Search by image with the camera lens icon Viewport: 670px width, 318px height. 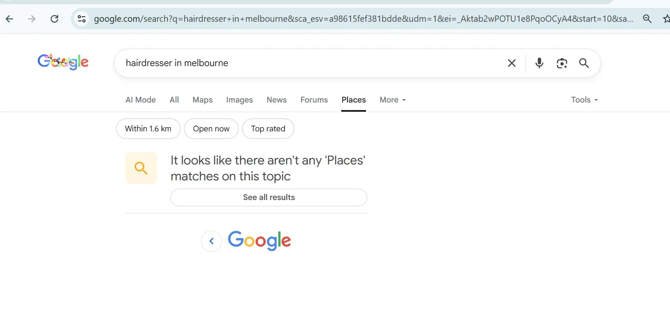pyautogui.click(x=562, y=63)
